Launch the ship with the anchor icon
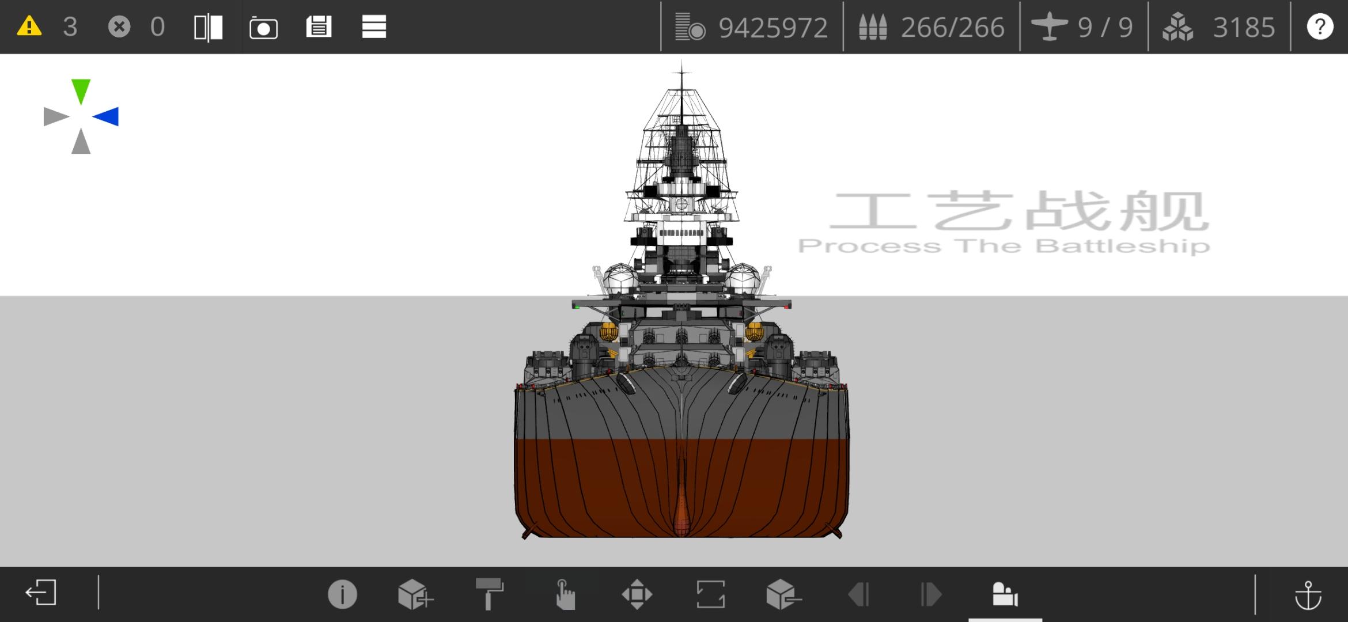The height and width of the screenshot is (622, 1348). (1308, 594)
